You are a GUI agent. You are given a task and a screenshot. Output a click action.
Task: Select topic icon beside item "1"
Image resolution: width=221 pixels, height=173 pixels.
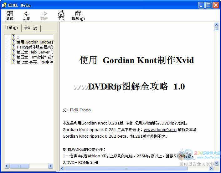pos(13,37)
